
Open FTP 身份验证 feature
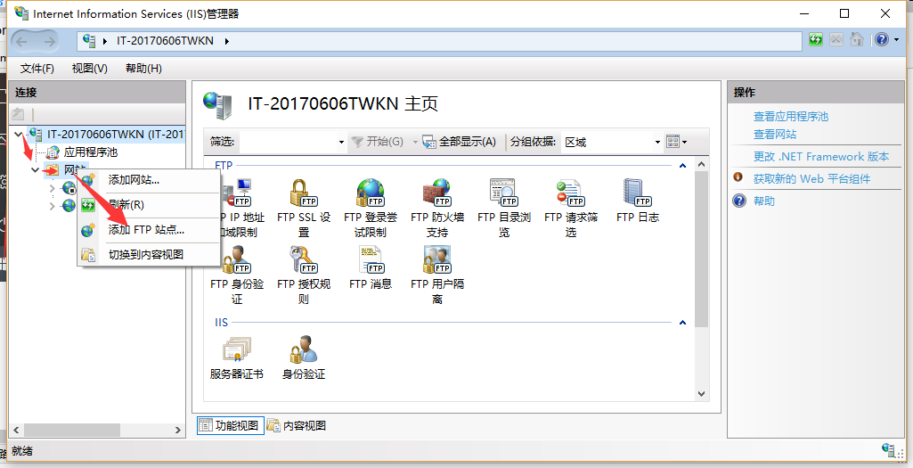pyautogui.click(x=237, y=275)
